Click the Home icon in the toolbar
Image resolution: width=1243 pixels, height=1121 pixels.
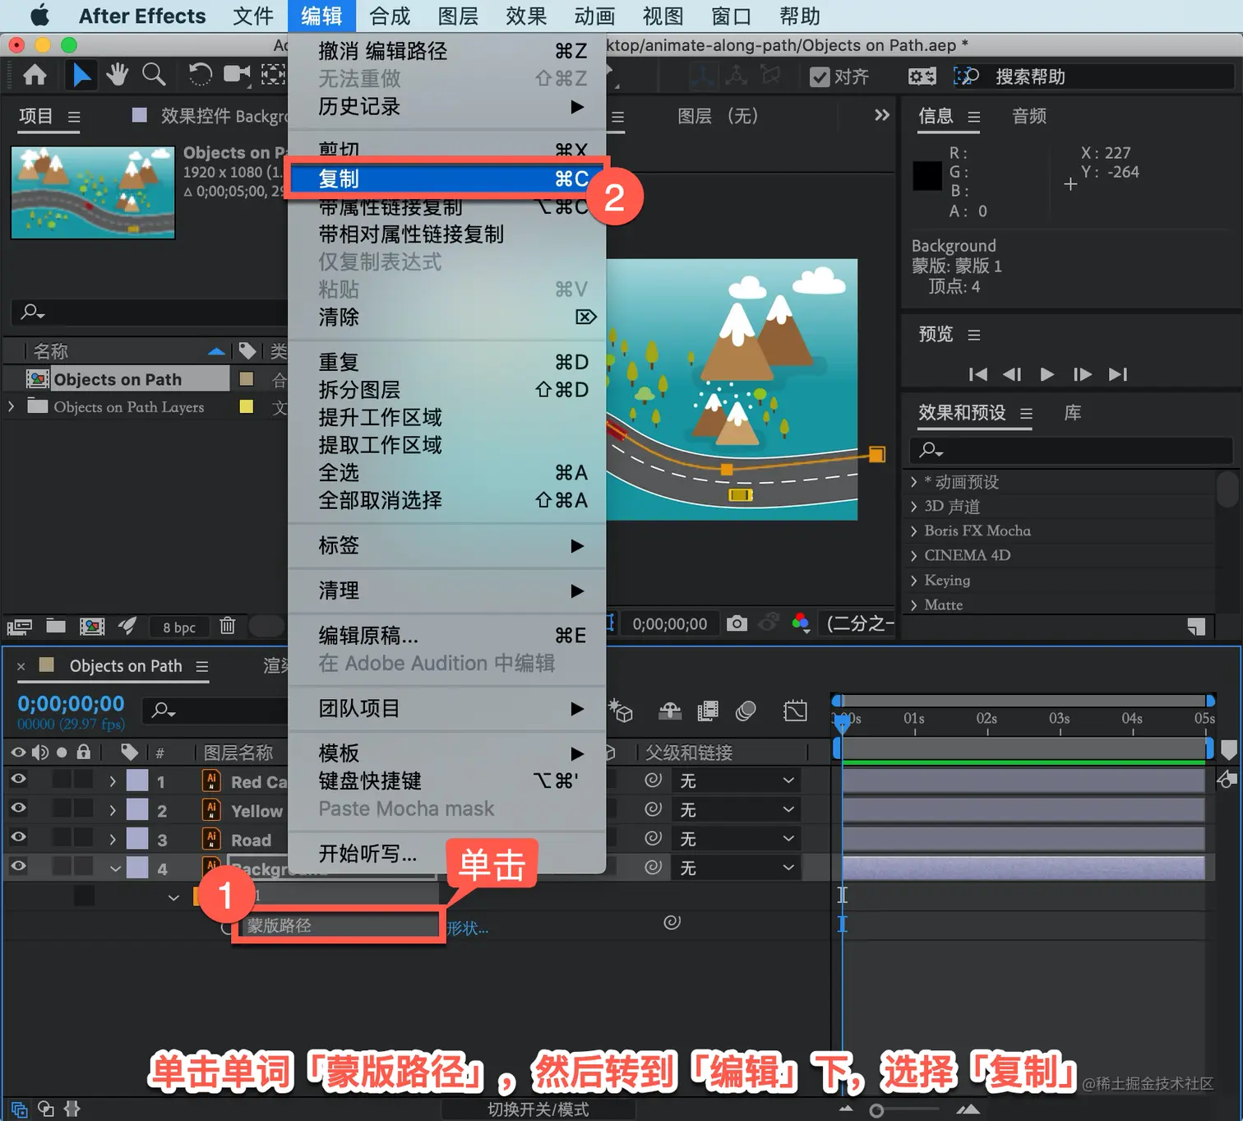click(35, 76)
